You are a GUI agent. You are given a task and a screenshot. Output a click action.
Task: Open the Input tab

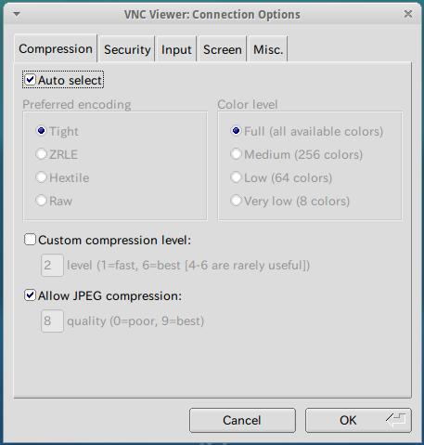(x=176, y=49)
